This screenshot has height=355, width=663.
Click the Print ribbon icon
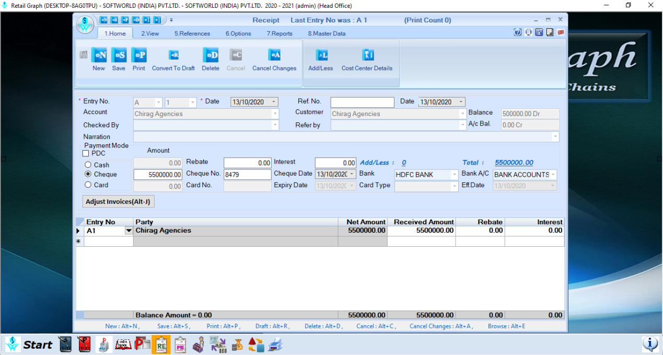pos(139,55)
